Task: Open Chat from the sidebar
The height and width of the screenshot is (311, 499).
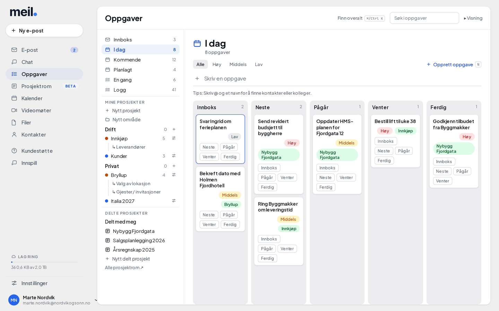Action: tap(44, 62)
